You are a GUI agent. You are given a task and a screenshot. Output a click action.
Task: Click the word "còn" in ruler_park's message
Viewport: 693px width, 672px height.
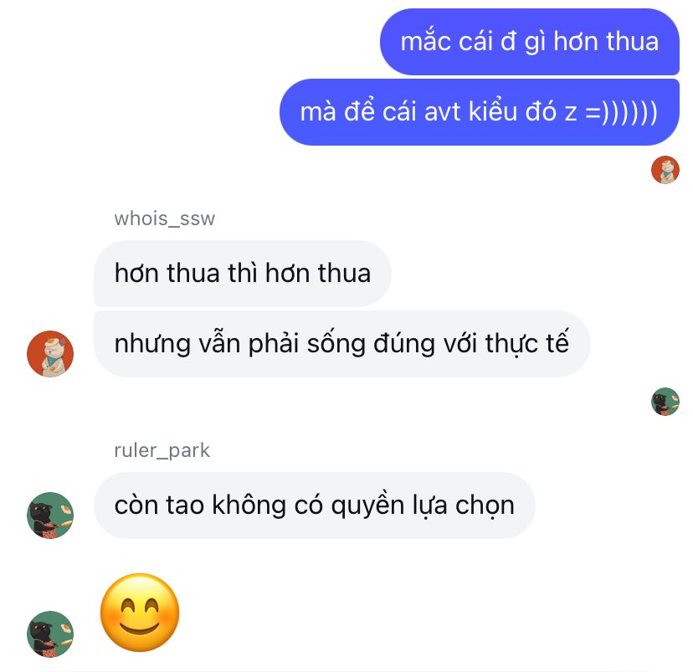tap(136, 505)
